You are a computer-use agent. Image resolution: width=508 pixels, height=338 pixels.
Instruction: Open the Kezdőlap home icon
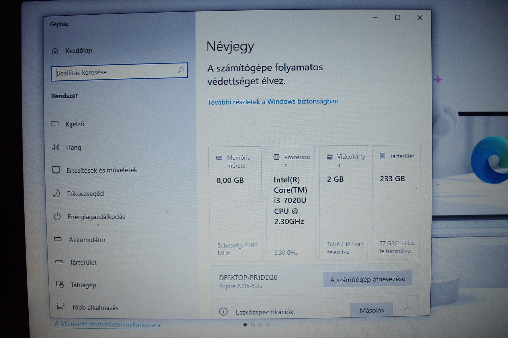[55, 51]
